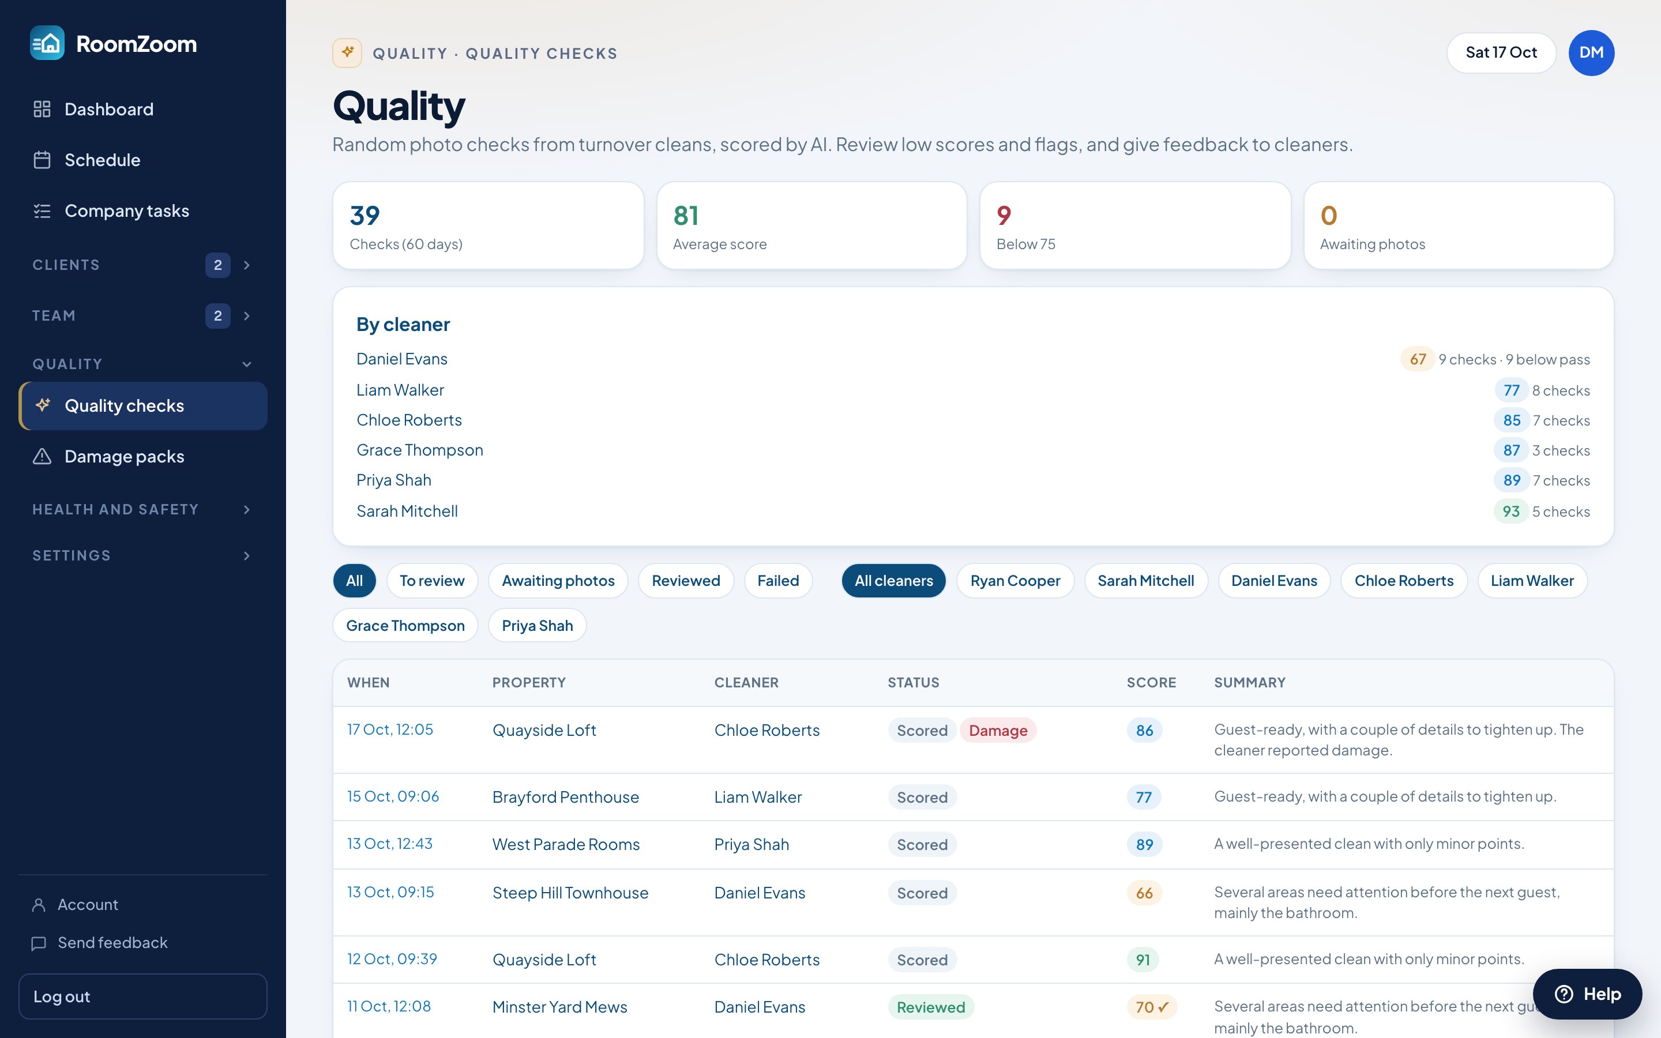Expand the Health and Safety section
Screen dimensions: 1661x1038
point(143,509)
